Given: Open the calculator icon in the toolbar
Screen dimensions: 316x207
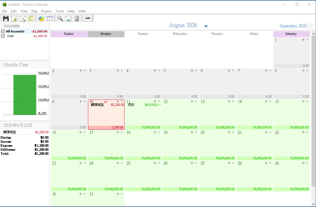Looking at the screenshot, I should pos(77,19).
